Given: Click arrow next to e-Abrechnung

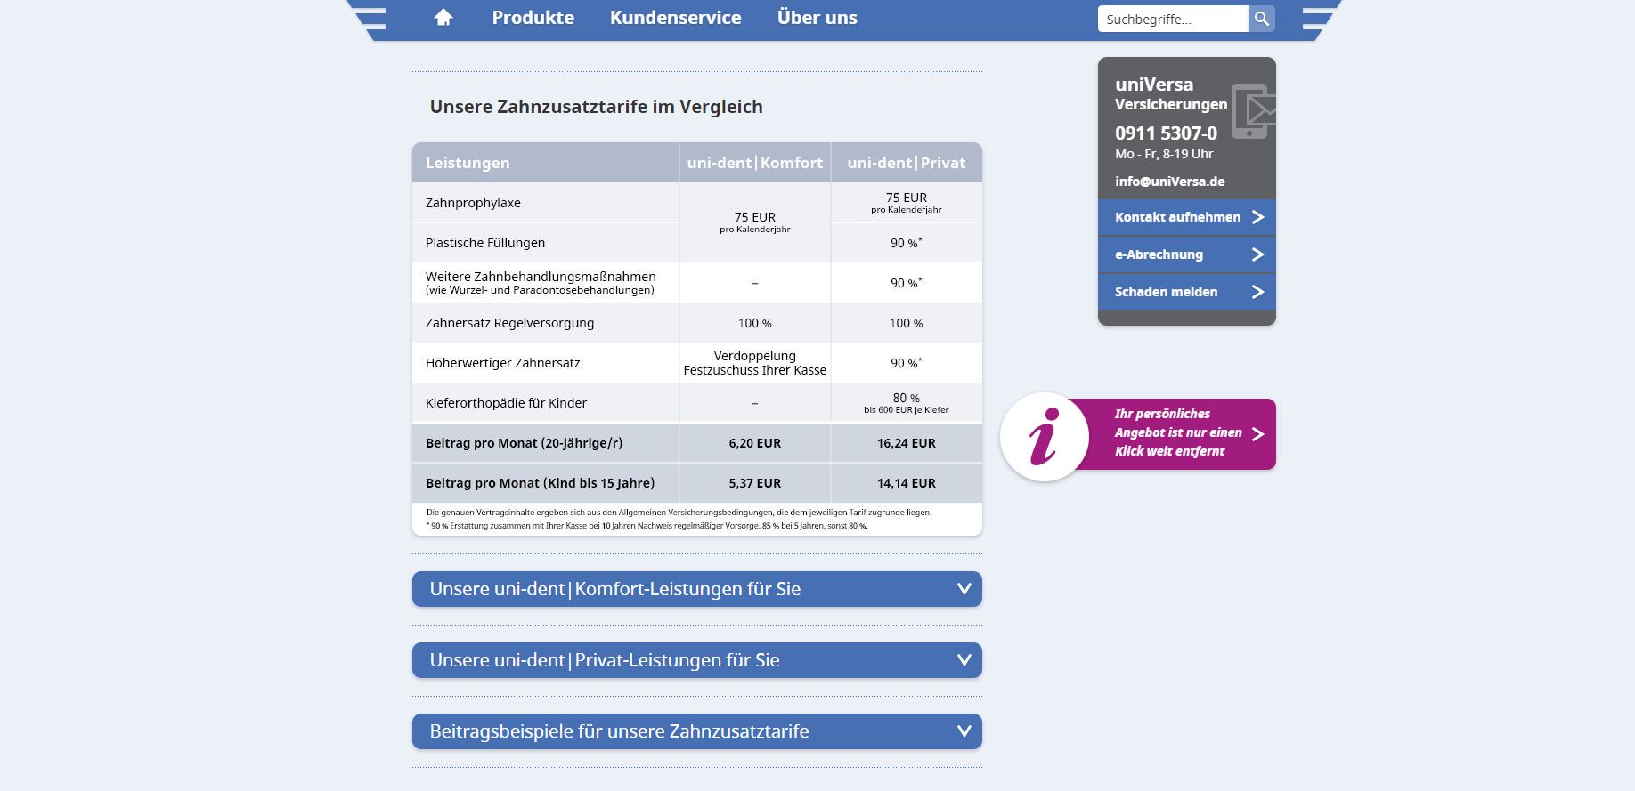Looking at the screenshot, I should (x=1257, y=254).
